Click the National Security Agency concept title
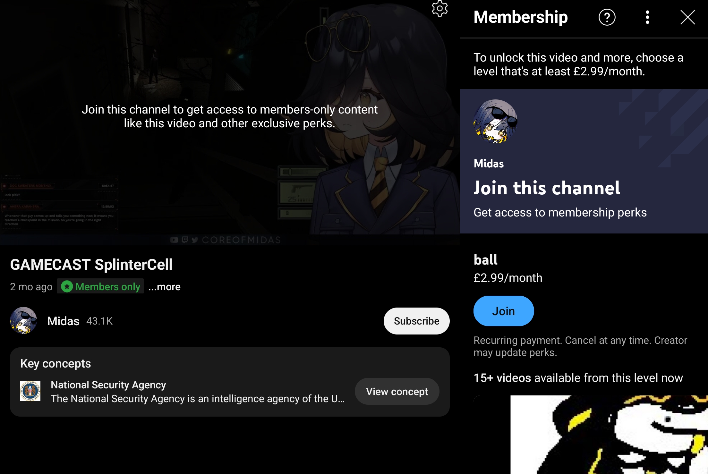 pos(108,385)
